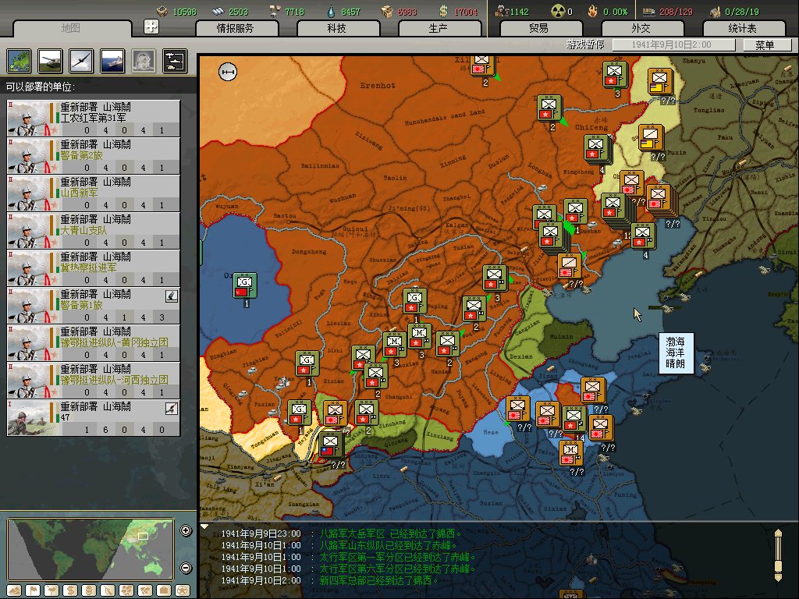Open the combined forces hierarchy icon
Viewport: 799px width, 599px height.
click(x=174, y=61)
